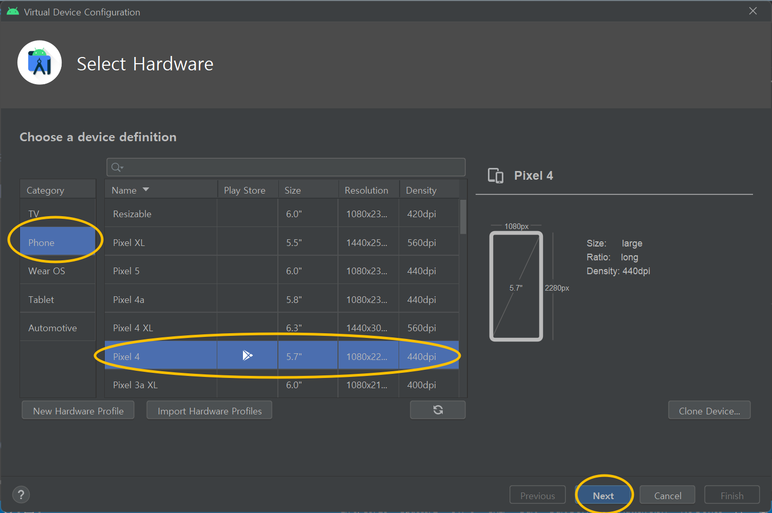The height and width of the screenshot is (513, 772).
Task: Click the Next button
Action: [603, 496]
